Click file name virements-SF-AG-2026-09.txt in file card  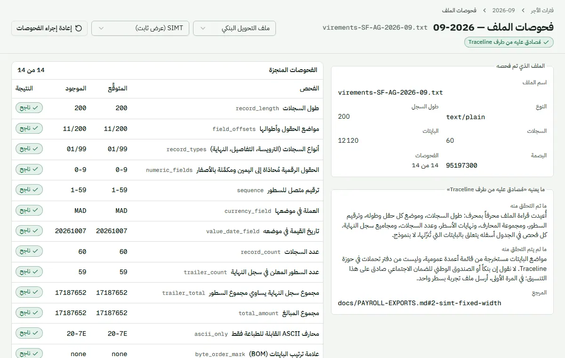point(390,92)
